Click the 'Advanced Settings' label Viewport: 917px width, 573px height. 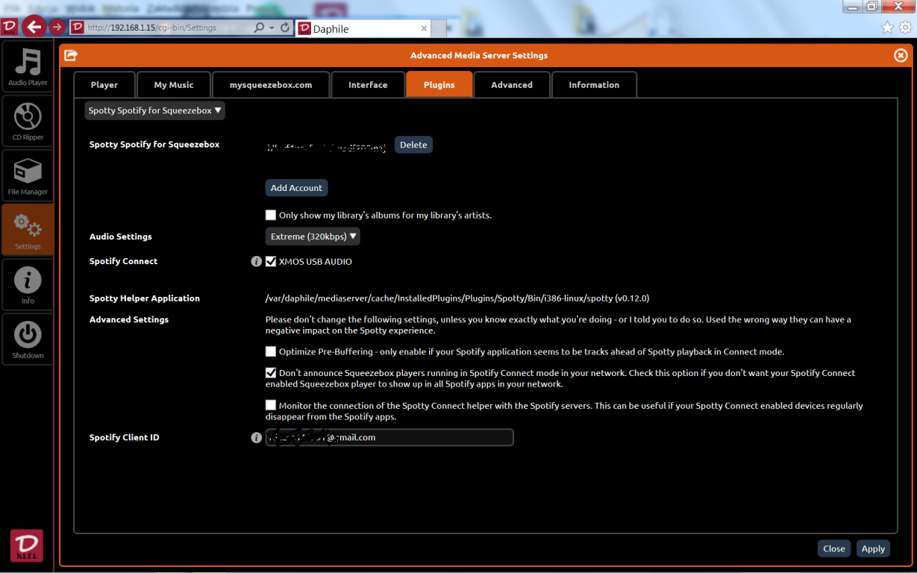pos(129,319)
